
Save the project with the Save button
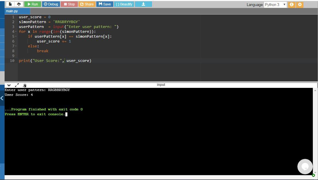[x=105, y=4]
